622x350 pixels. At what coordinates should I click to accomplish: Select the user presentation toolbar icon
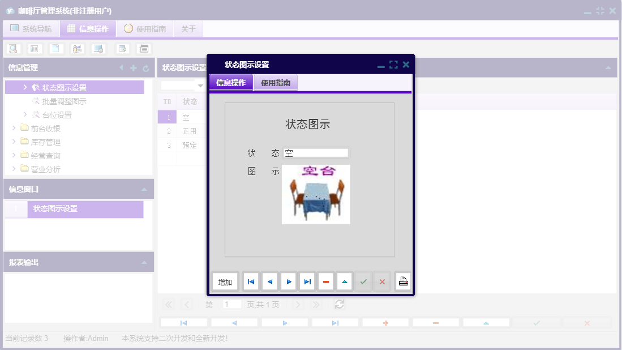tap(77, 48)
